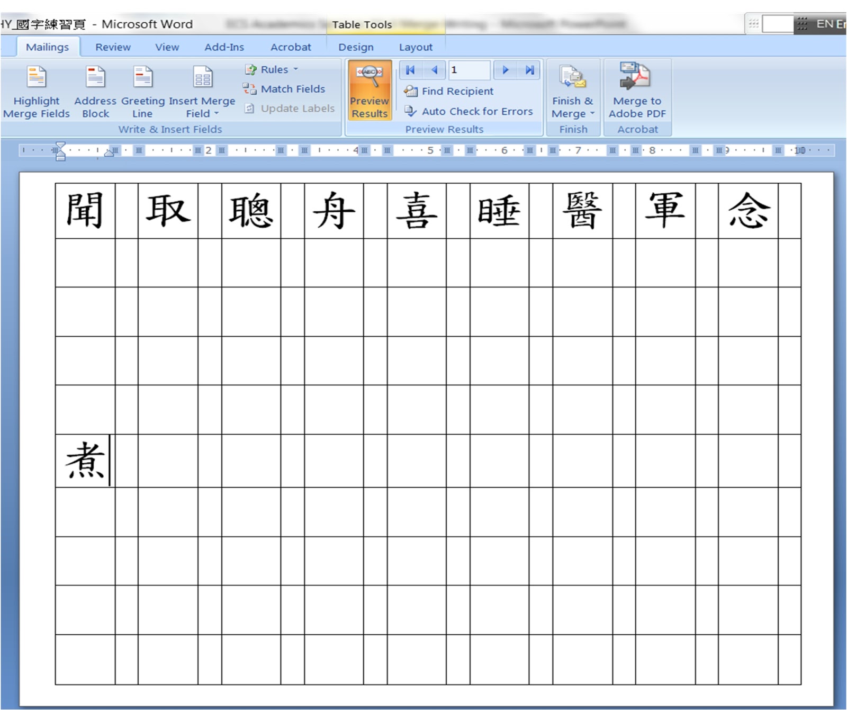847x710 pixels.
Task: Insert a Greeting Line
Action: pos(142,91)
